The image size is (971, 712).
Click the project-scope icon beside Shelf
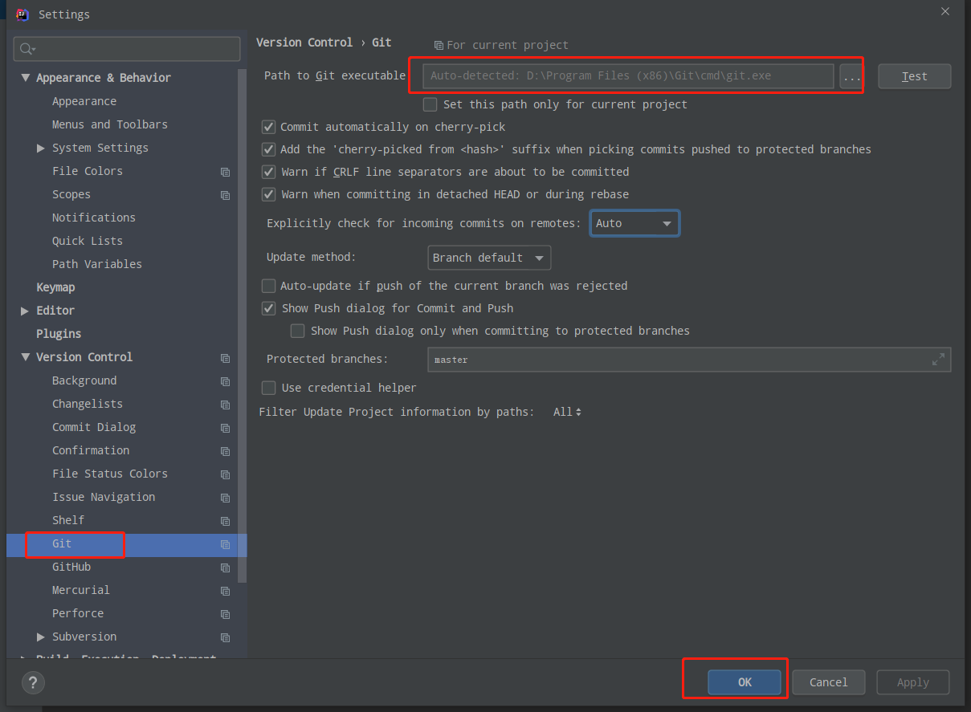click(x=225, y=521)
